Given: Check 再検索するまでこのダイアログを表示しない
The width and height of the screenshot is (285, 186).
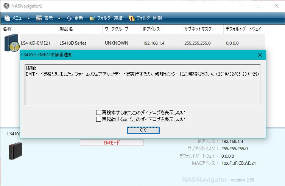Looking at the screenshot, I should click(x=98, y=113).
